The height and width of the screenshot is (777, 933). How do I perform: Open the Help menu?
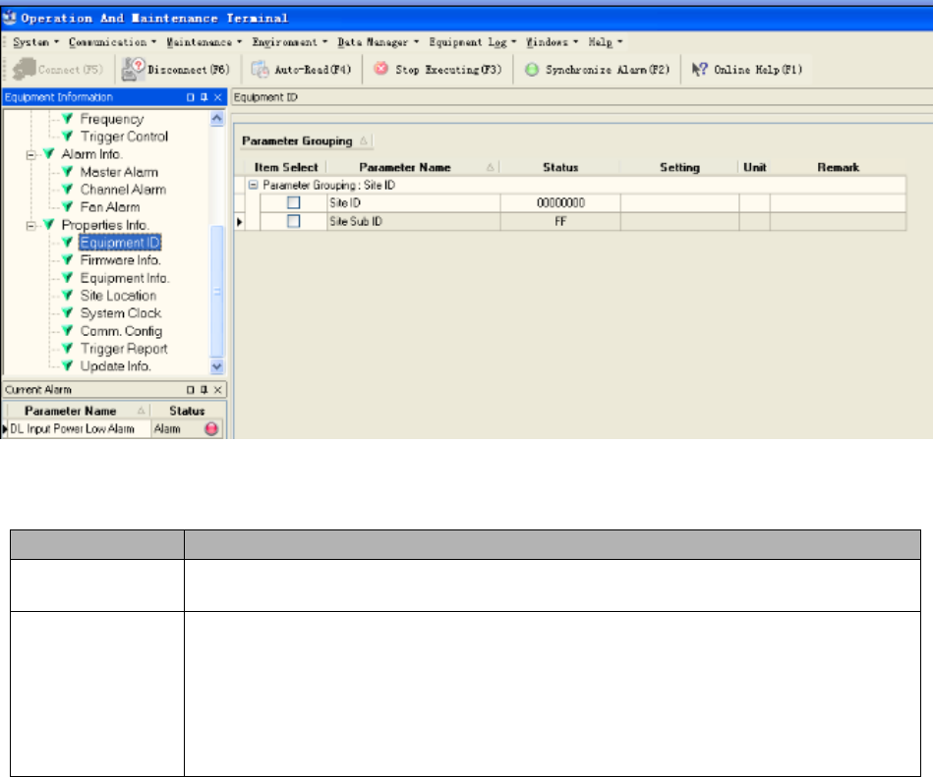606,41
